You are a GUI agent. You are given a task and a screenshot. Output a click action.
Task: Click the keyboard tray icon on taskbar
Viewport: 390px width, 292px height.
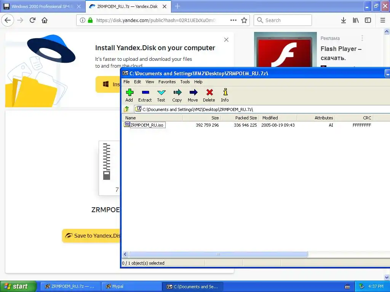pyautogui.click(x=347, y=287)
